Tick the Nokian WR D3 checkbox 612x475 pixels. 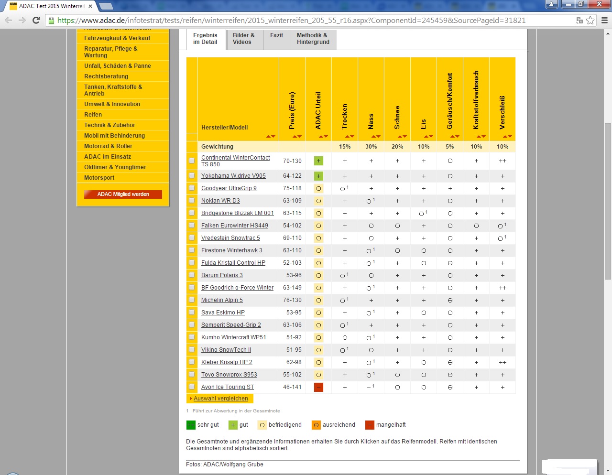point(192,201)
